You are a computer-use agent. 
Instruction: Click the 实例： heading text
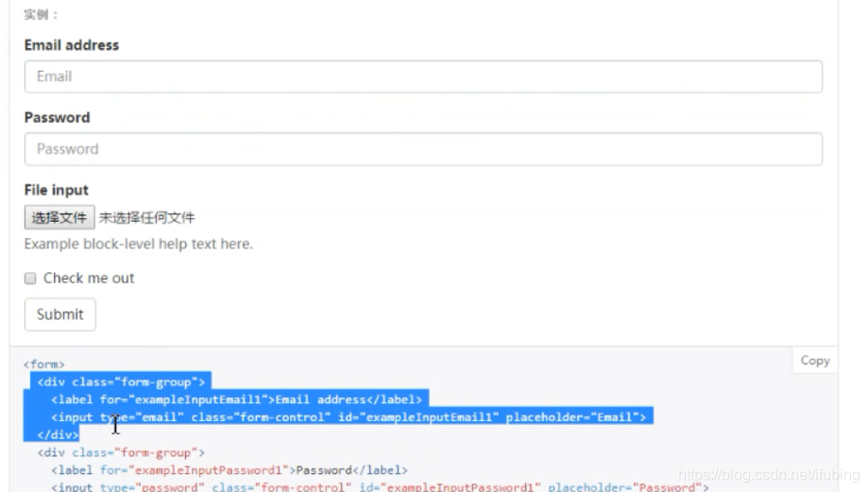point(41,15)
